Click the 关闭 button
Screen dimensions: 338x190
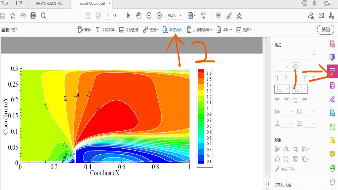[x=326, y=30]
